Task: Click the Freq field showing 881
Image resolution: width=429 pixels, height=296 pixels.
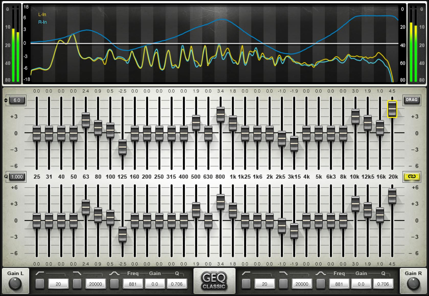Action: click(x=133, y=284)
